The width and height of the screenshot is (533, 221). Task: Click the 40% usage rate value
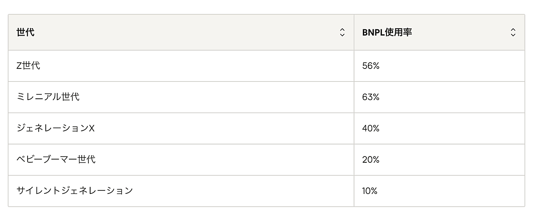click(x=370, y=129)
